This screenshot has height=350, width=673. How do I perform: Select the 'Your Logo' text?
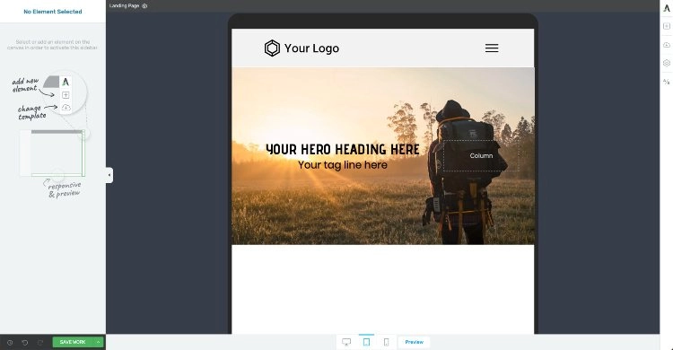coord(311,48)
